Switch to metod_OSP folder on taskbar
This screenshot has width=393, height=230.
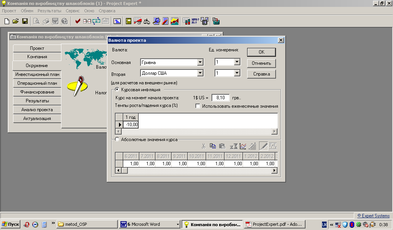pos(87,224)
